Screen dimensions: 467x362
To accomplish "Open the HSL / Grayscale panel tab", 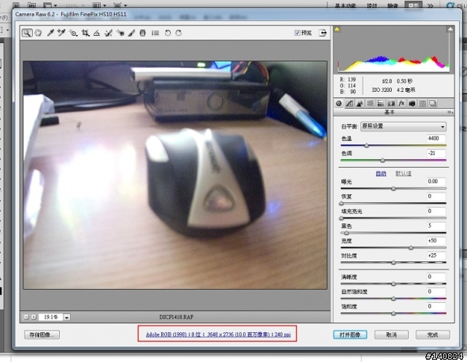I will (370, 104).
